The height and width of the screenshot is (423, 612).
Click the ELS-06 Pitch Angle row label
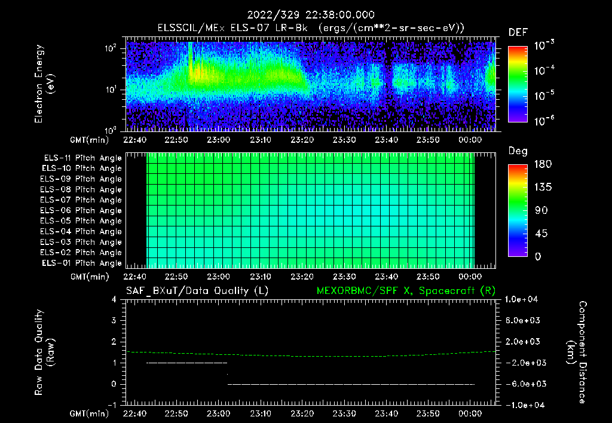pos(81,210)
